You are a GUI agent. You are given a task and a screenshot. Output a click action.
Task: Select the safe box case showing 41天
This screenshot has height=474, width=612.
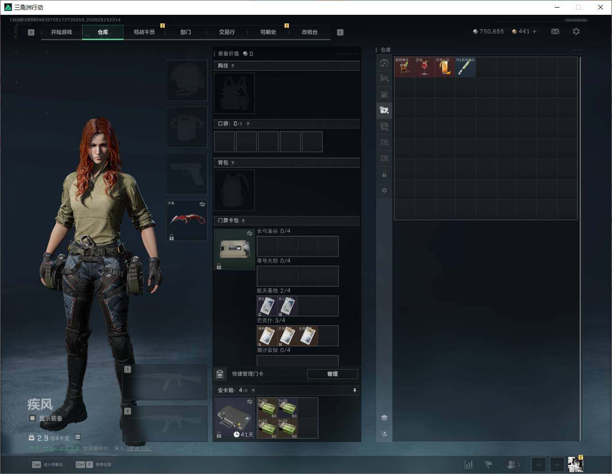point(234,418)
